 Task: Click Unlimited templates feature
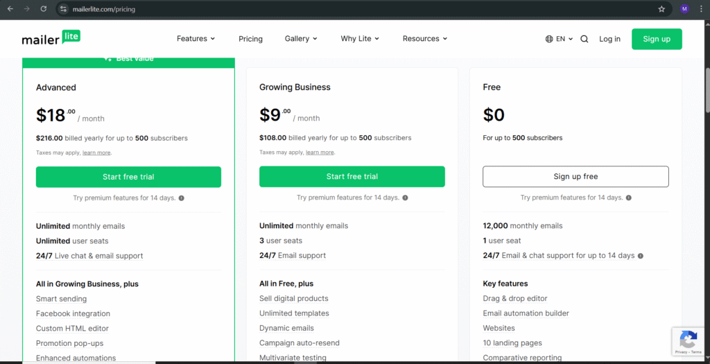[x=294, y=313]
